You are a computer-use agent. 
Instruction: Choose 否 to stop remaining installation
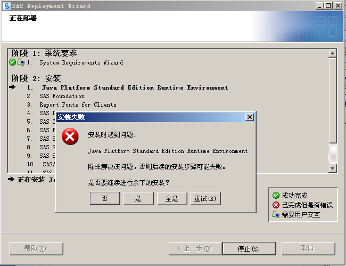point(105,198)
